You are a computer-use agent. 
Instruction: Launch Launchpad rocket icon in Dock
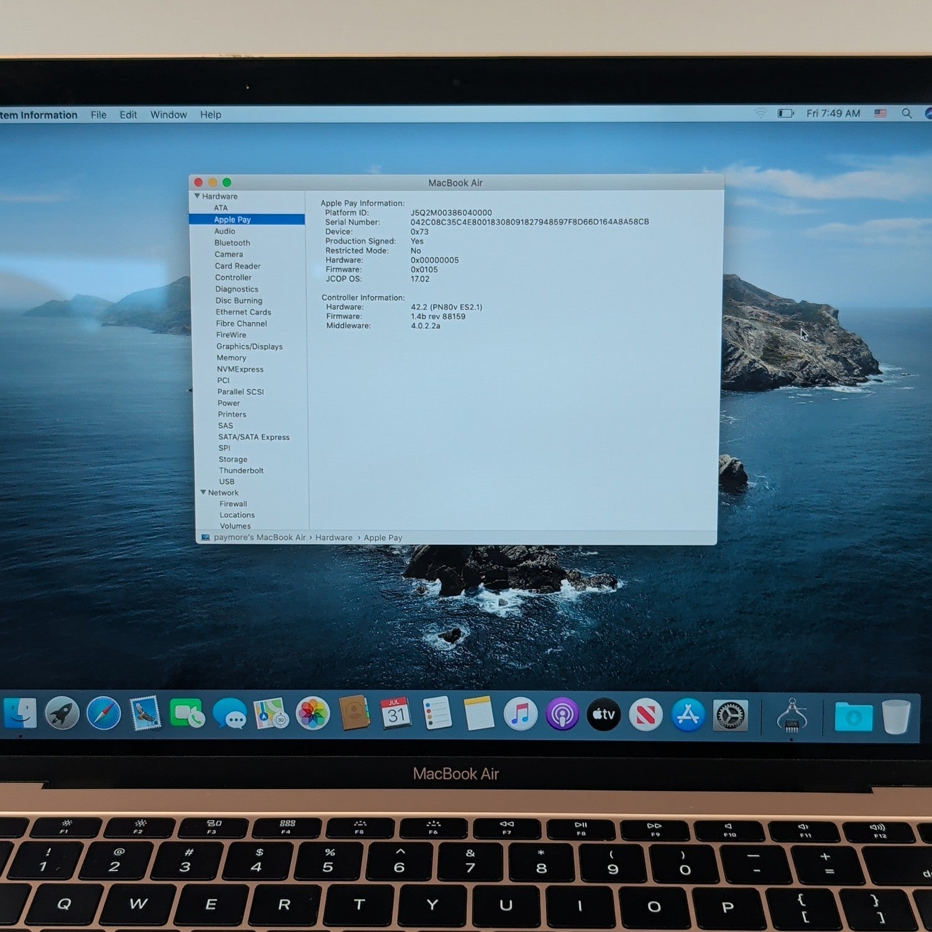62,713
